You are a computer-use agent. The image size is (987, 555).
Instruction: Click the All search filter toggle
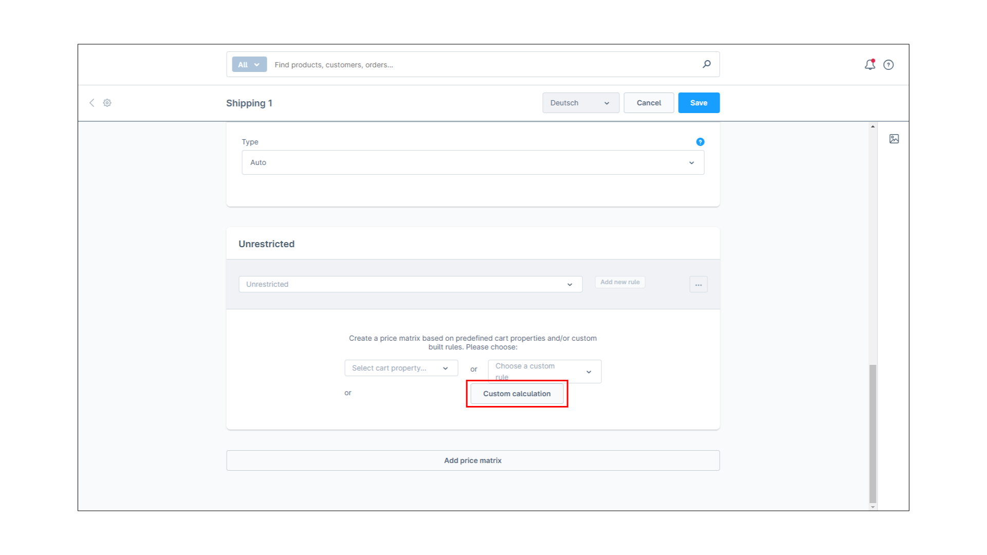[x=247, y=64]
